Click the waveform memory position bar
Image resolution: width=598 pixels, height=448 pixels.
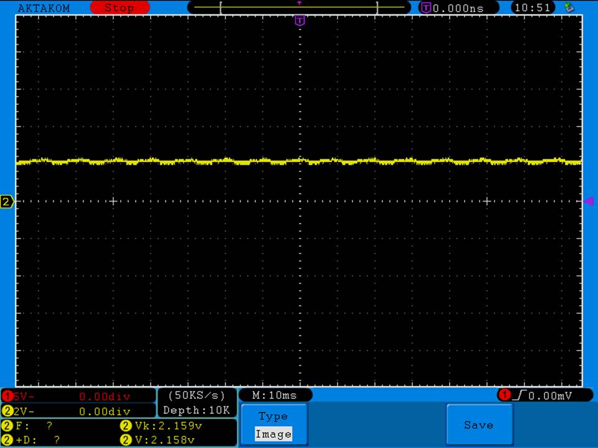click(299, 8)
